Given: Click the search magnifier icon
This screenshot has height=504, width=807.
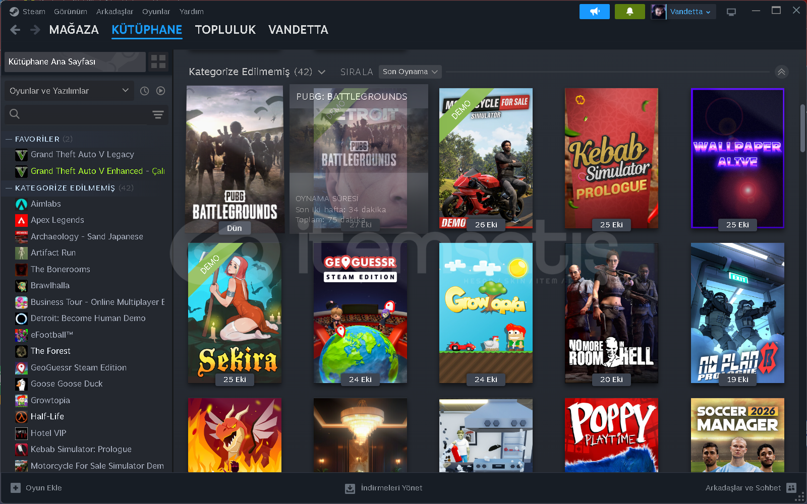Looking at the screenshot, I should click(15, 114).
